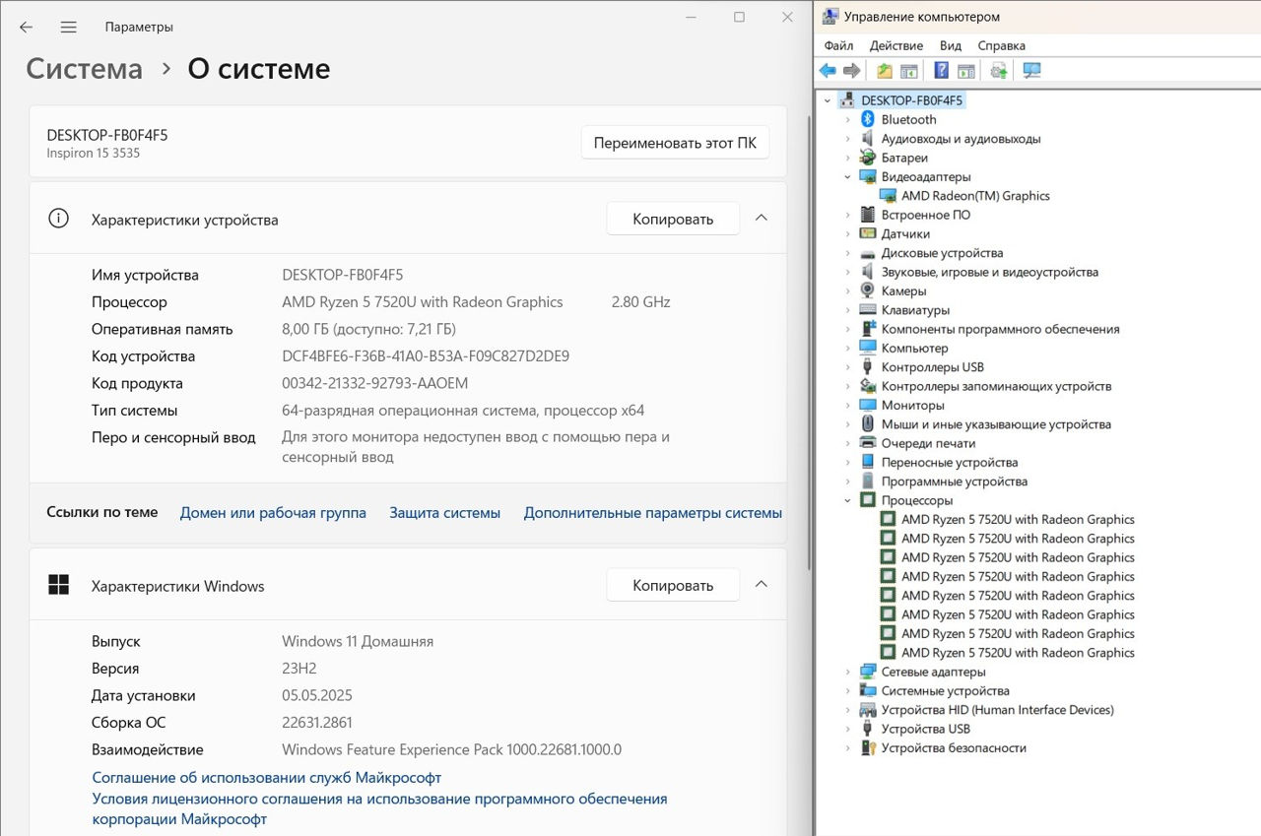Click the Камеры camera icon
This screenshot has width=1261, height=836.
tap(868, 290)
